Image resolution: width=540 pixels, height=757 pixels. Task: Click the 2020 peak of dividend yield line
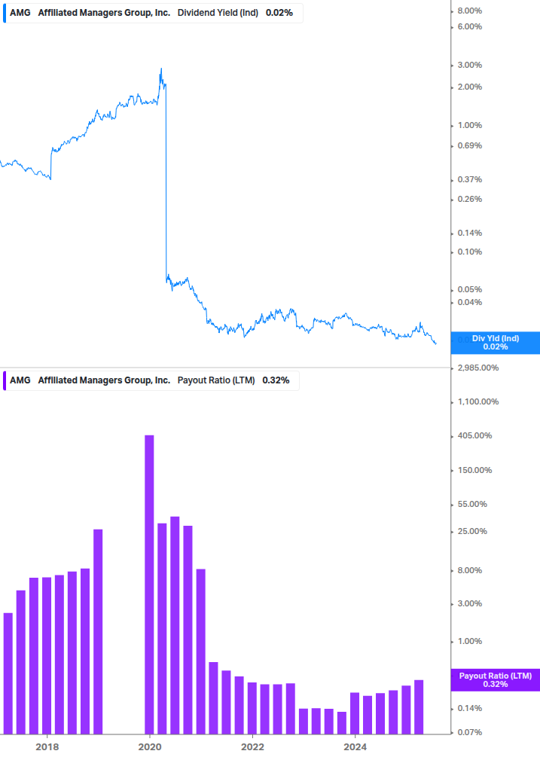161,69
